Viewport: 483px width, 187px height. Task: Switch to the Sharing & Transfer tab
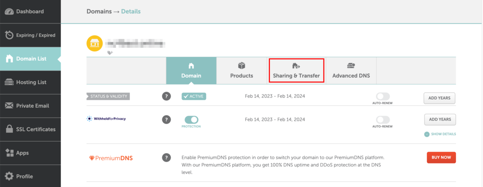pos(296,70)
